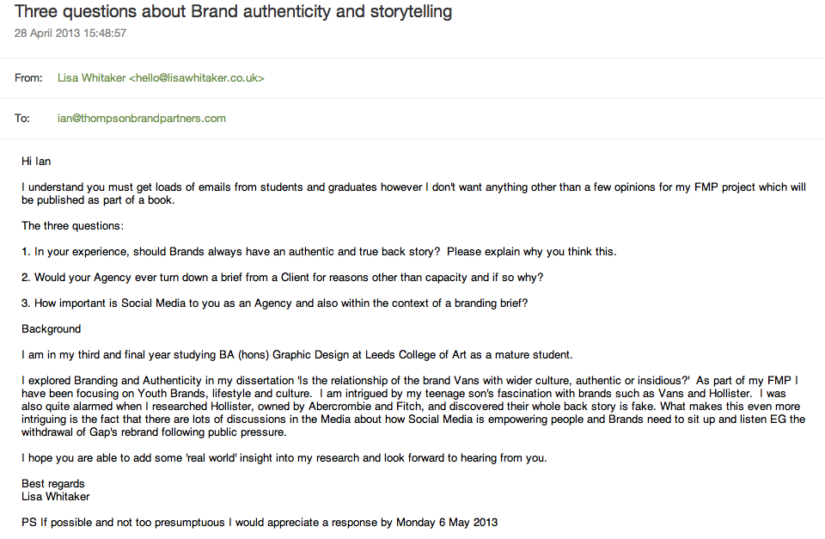The width and height of the screenshot is (825, 539).
Task: Click 'The three questions:' line
Action: click(72, 225)
